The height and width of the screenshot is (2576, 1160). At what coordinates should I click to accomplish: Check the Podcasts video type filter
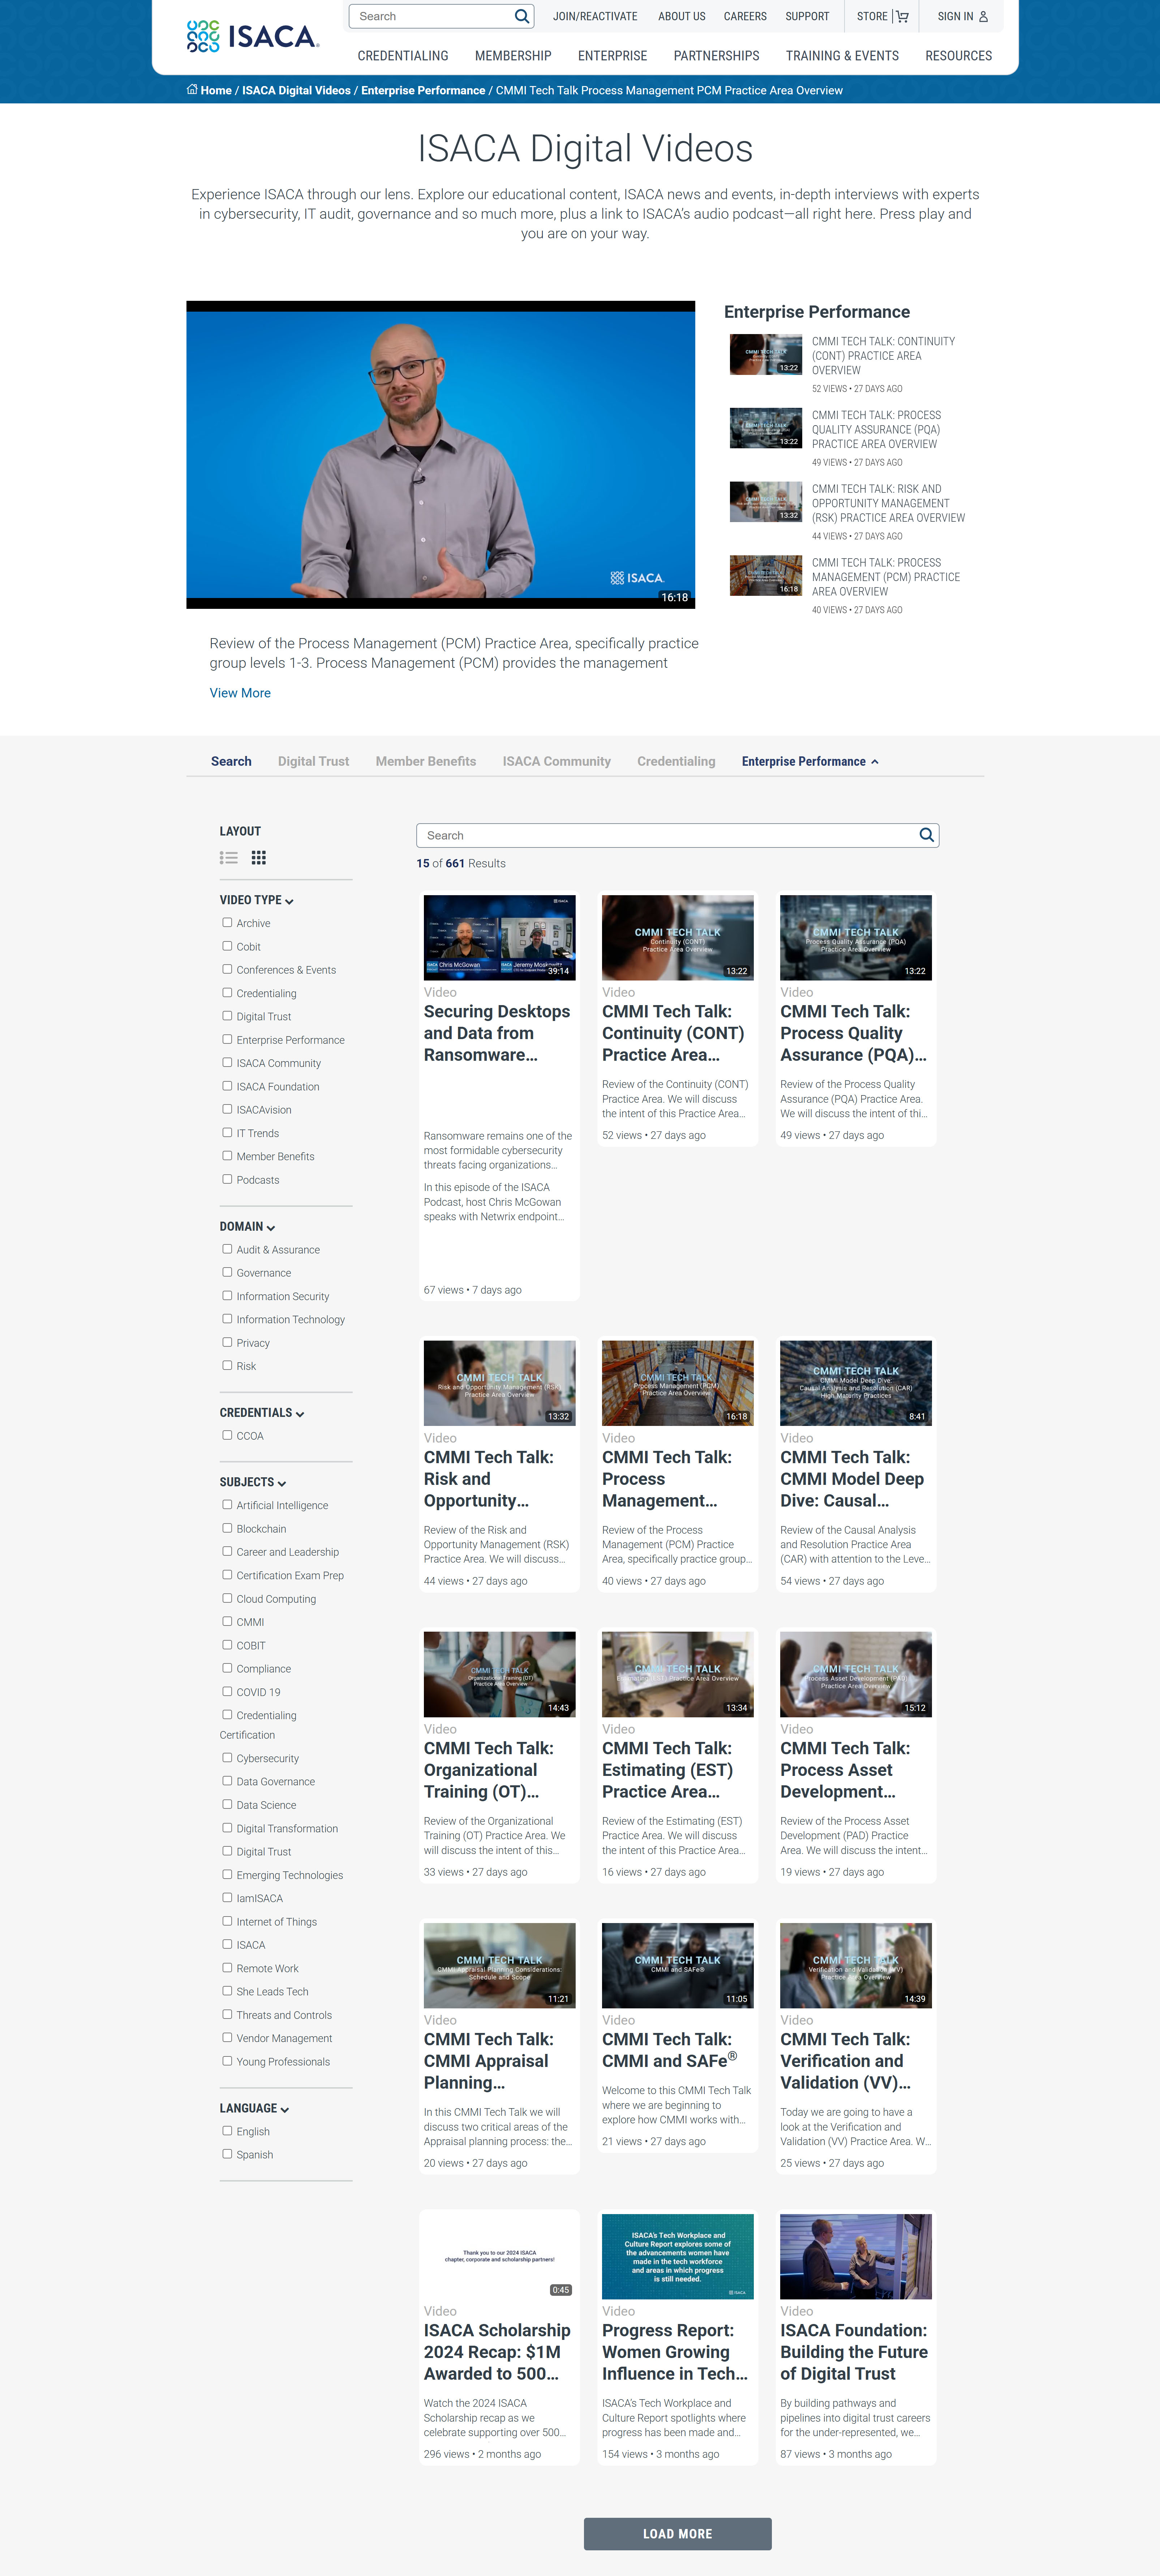coord(227,1179)
